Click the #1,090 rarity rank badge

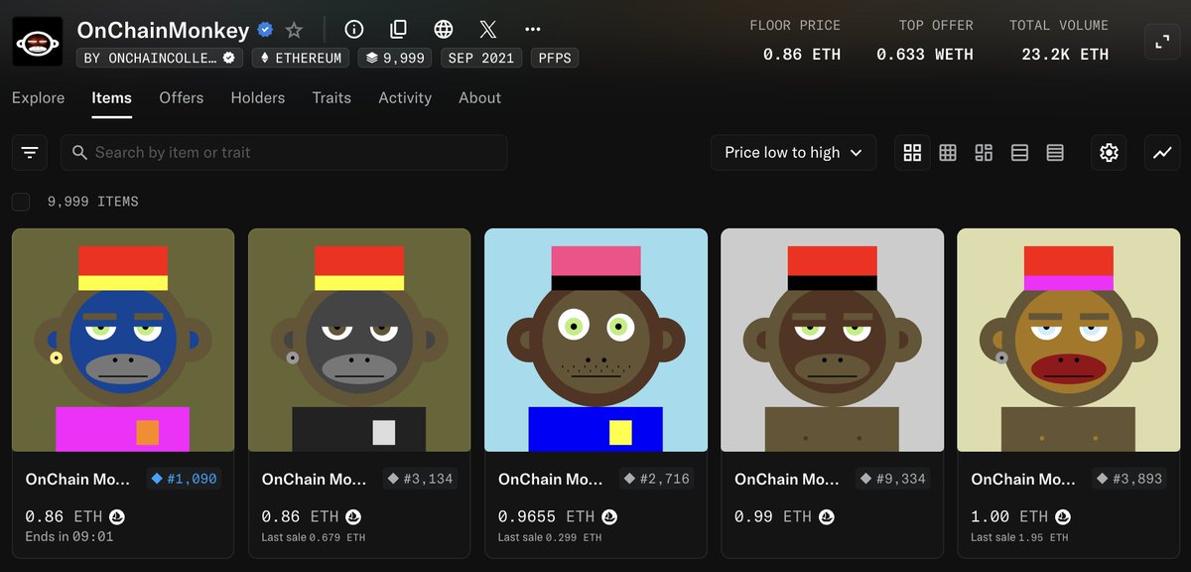pos(184,479)
